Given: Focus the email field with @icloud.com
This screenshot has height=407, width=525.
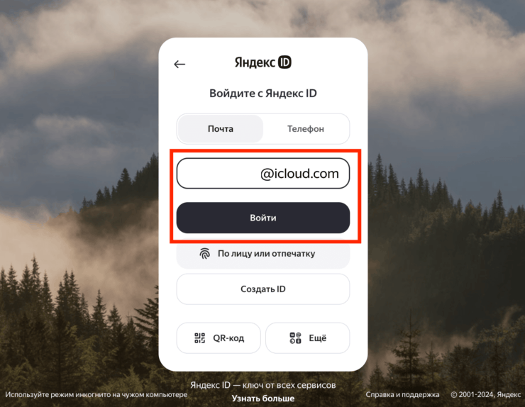Looking at the screenshot, I should click(263, 174).
